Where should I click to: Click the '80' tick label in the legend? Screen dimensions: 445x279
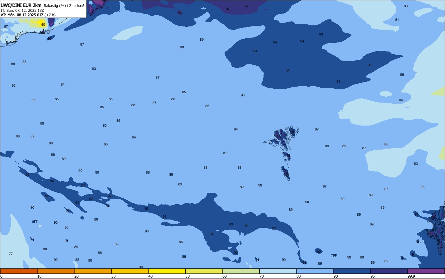[299, 276]
